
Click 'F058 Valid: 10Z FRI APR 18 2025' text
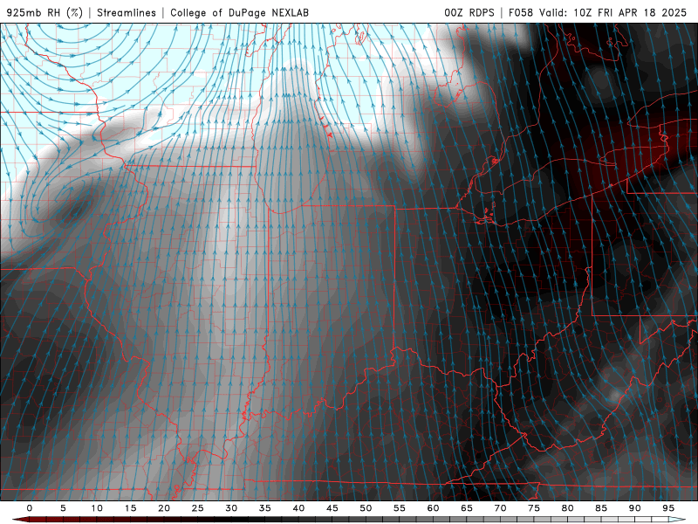tap(598, 12)
